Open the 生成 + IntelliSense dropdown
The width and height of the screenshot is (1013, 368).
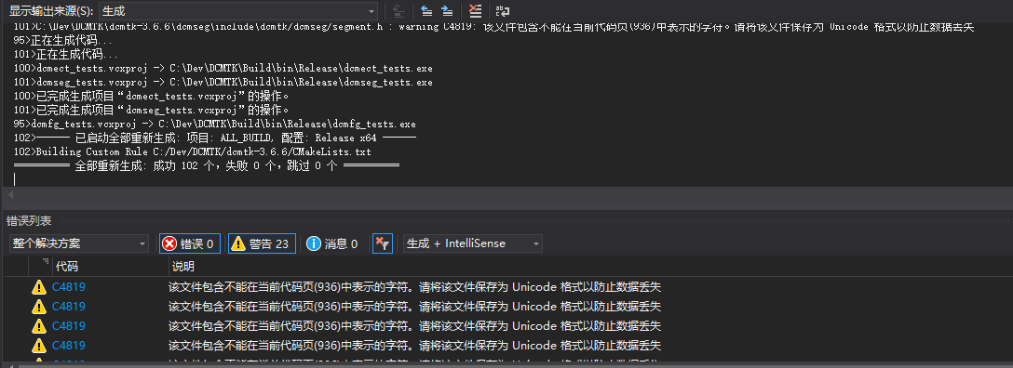tap(472, 243)
